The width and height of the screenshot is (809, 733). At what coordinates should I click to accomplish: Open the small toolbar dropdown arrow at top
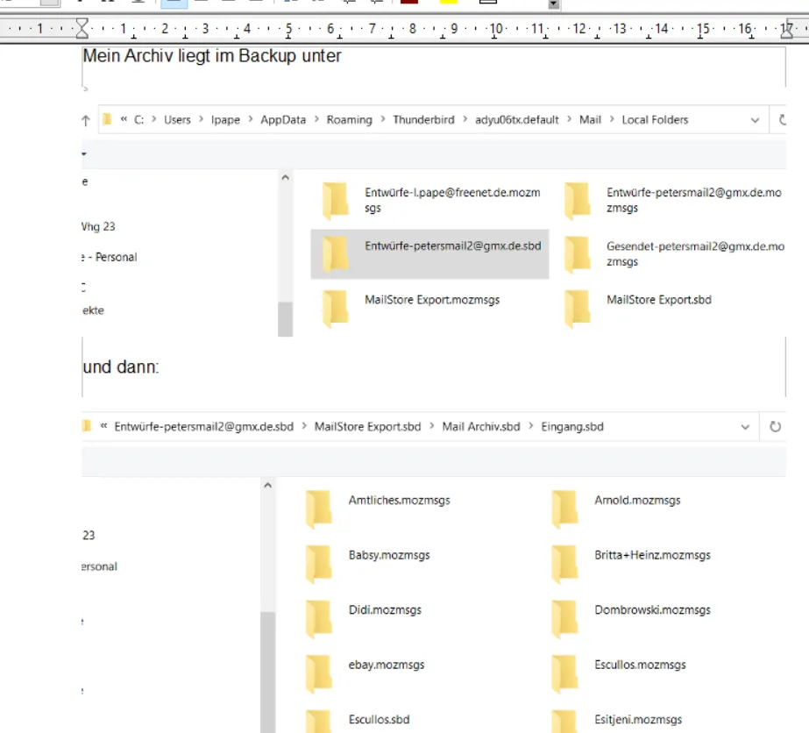[x=554, y=4]
